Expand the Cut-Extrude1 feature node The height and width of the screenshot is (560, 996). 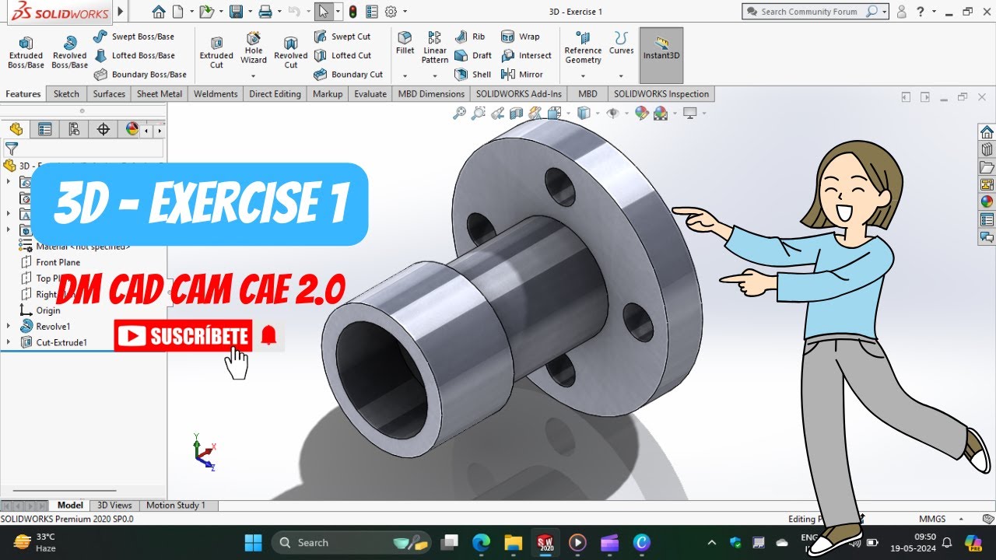[9, 342]
